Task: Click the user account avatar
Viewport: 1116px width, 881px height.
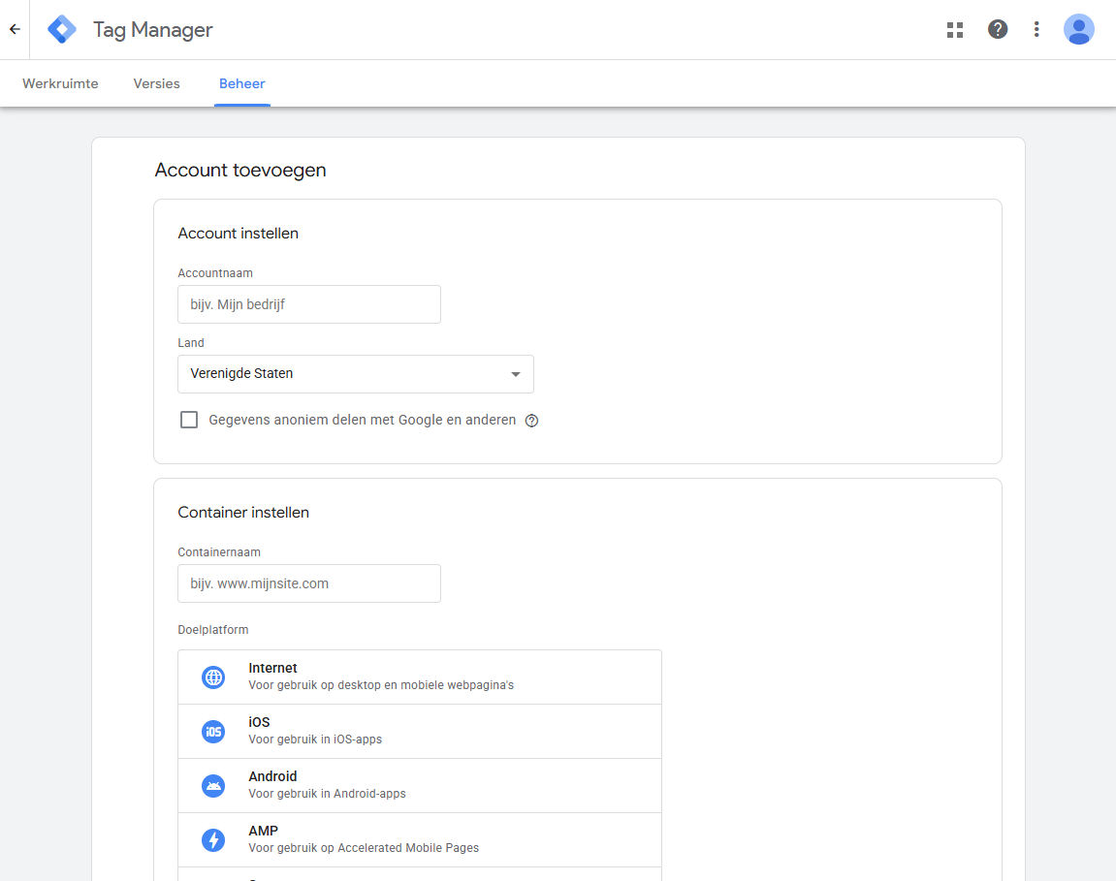Action: click(x=1078, y=29)
